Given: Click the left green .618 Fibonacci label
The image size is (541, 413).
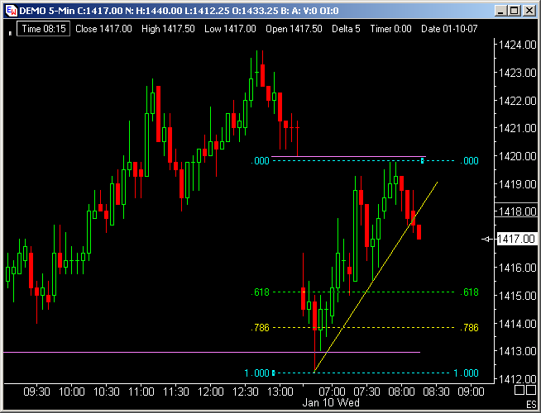Looking at the screenshot, I should coord(260,292).
